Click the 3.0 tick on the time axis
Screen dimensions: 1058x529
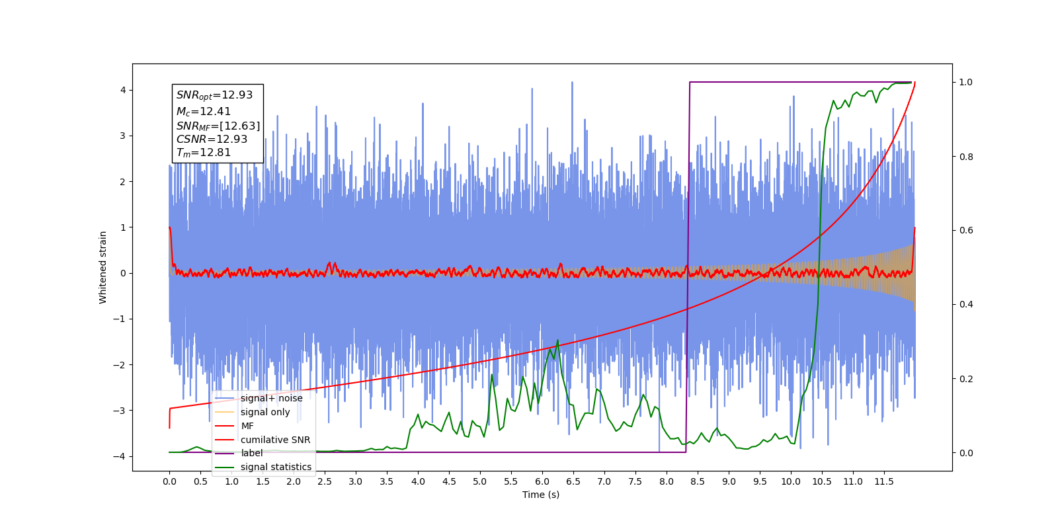(x=356, y=481)
